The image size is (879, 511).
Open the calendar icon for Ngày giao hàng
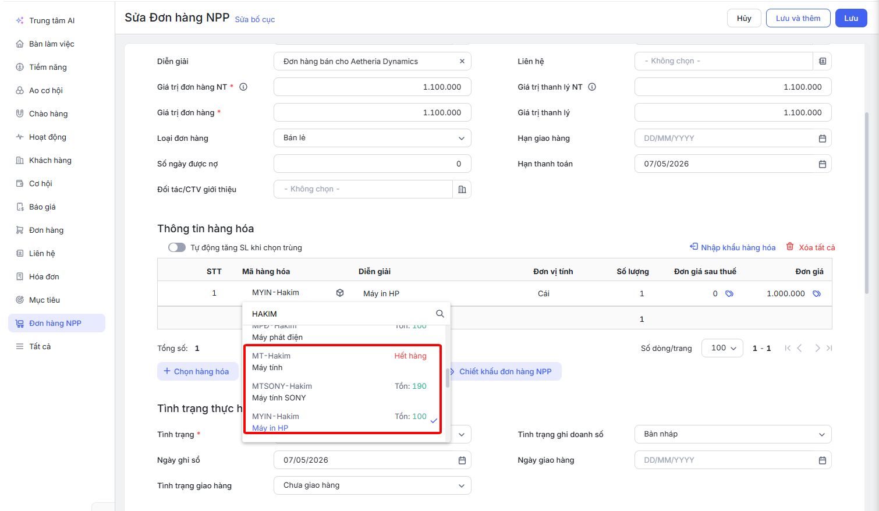(823, 460)
